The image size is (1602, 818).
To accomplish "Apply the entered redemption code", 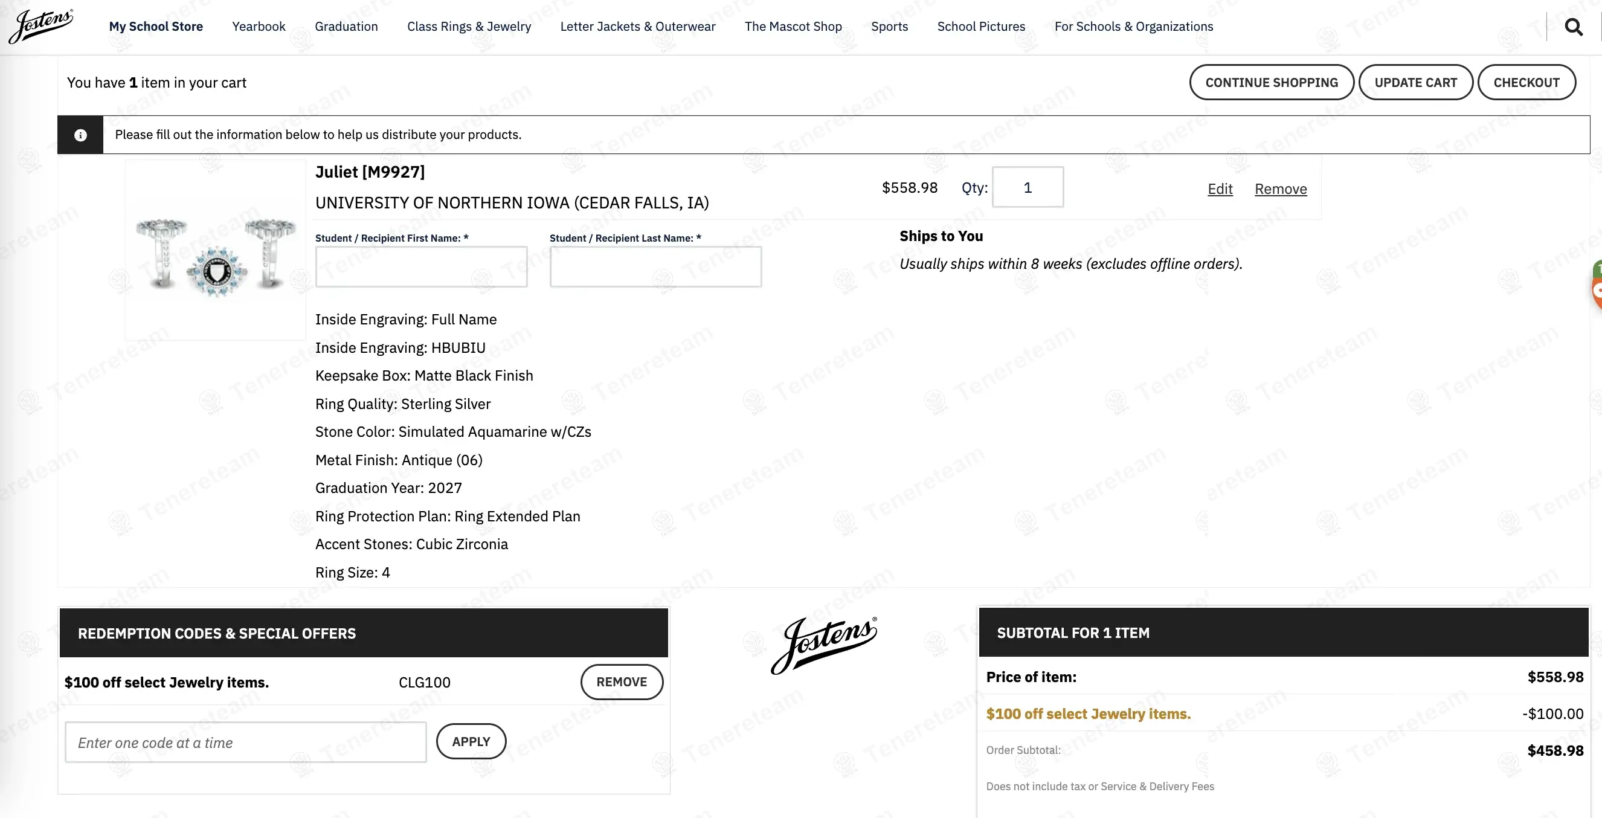I will 471,741.
